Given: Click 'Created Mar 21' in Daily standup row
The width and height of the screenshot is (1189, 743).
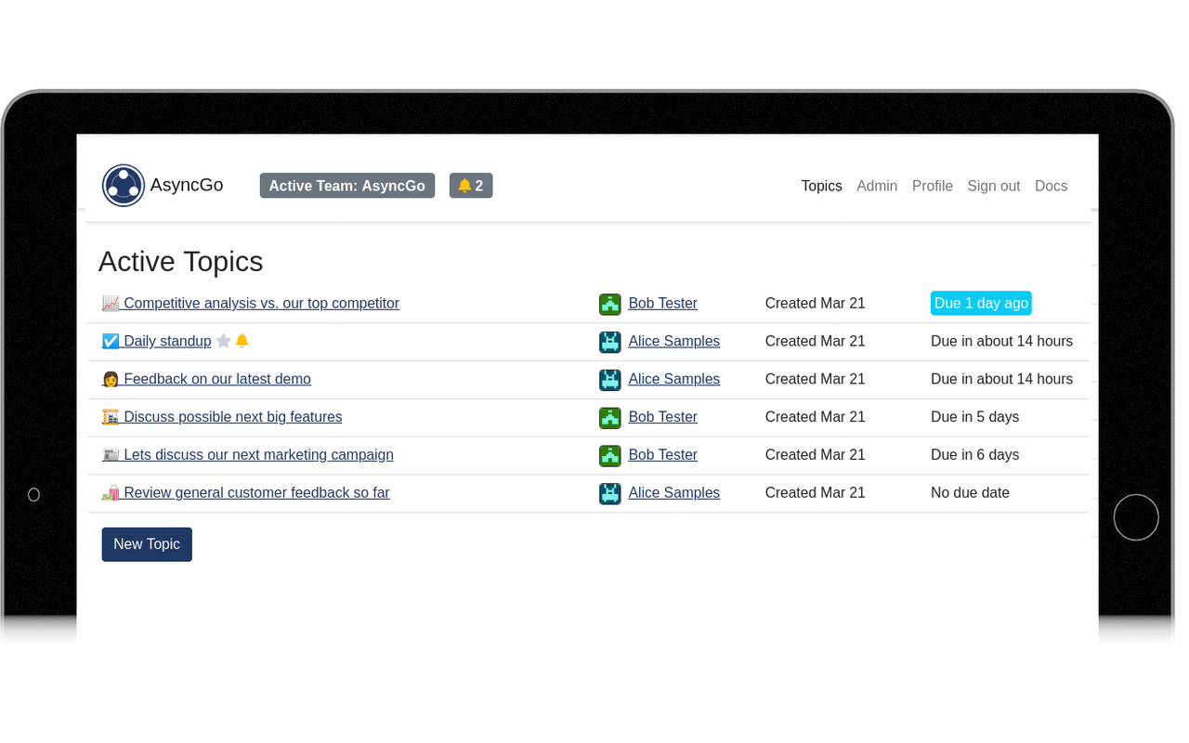Looking at the screenshot, I should [x=816, y=341].
